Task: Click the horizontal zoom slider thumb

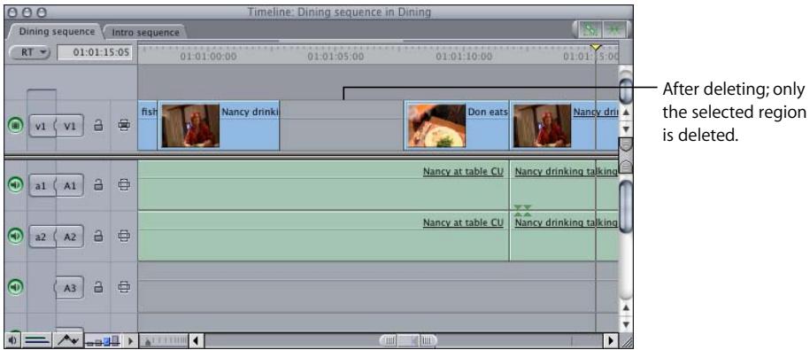Action: click(408, 340)
